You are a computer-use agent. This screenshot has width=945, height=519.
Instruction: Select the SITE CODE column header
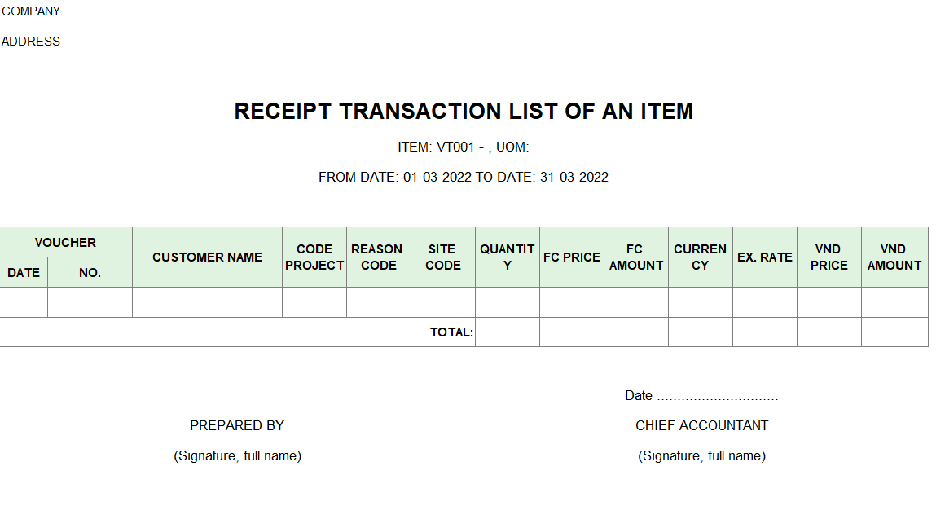(443, 257)
